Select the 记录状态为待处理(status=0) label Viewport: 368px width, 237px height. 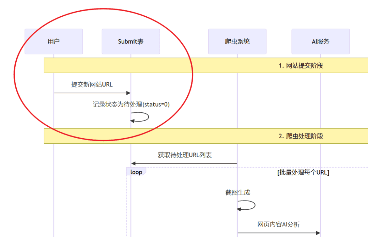(131, 105)
